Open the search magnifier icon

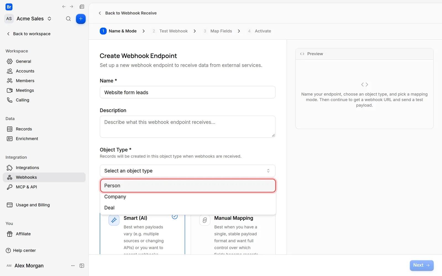pos(68,19)
